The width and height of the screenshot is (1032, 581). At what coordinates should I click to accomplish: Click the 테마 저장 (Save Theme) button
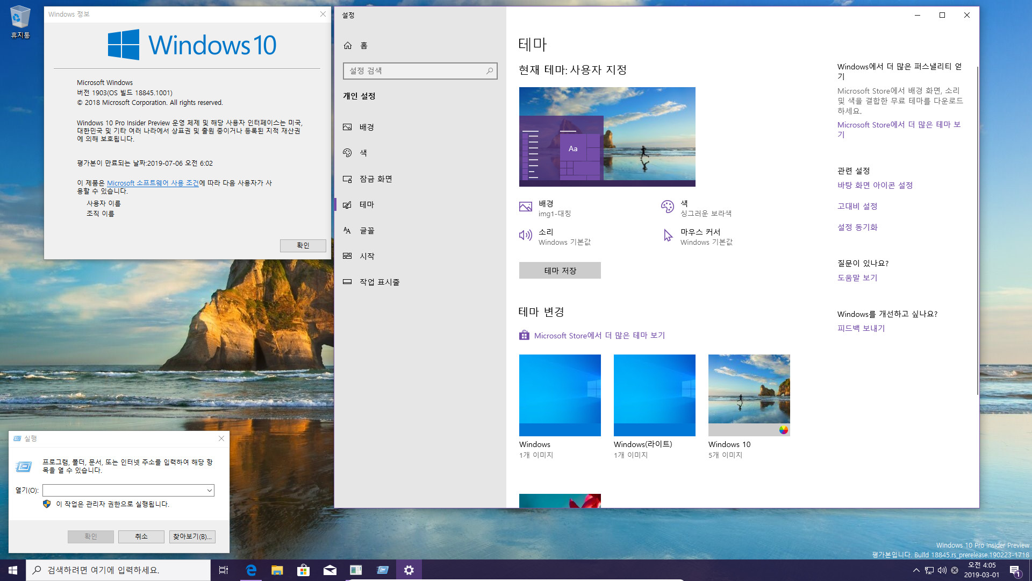(x=560, y=270)
